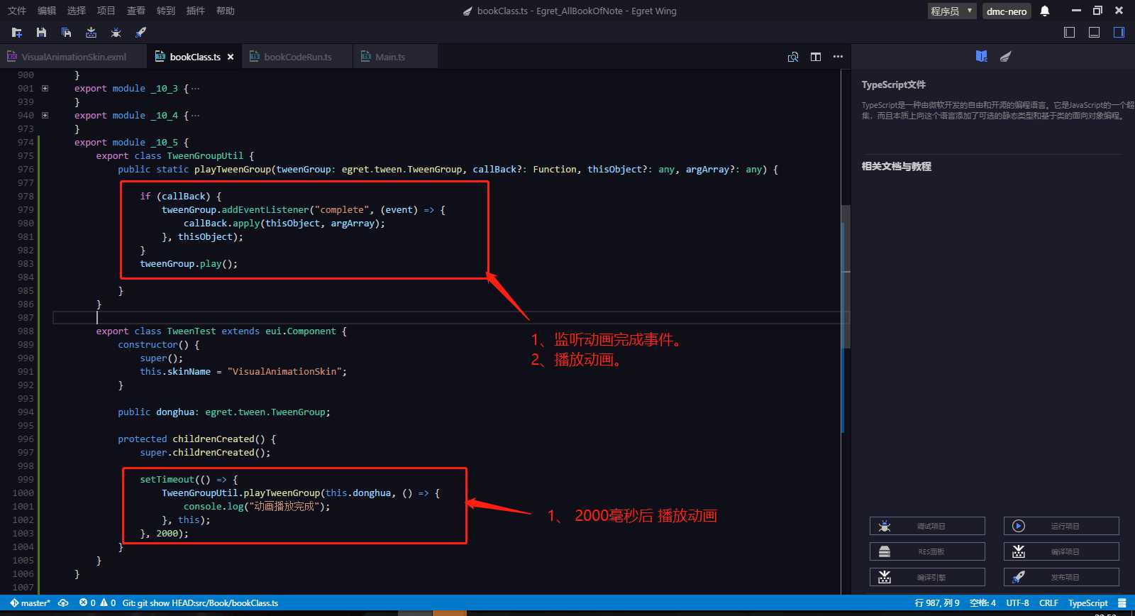Click the 编译引擎 compile engine button
The height and width of the screenshot is (616, 1135).
pyautogui.click(x=927, y=577)
